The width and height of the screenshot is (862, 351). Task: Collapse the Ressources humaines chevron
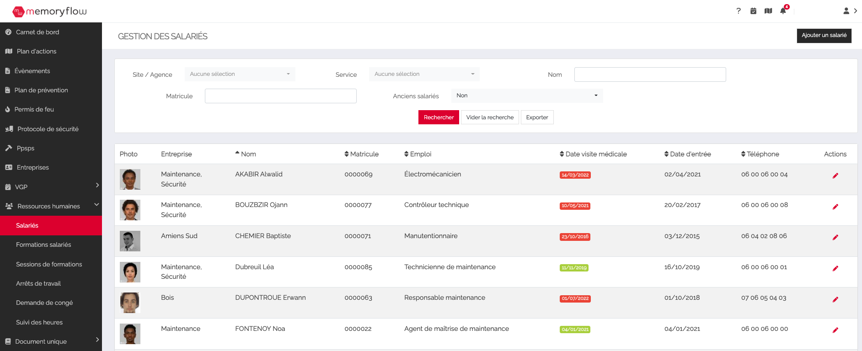(x=96, y=205)
